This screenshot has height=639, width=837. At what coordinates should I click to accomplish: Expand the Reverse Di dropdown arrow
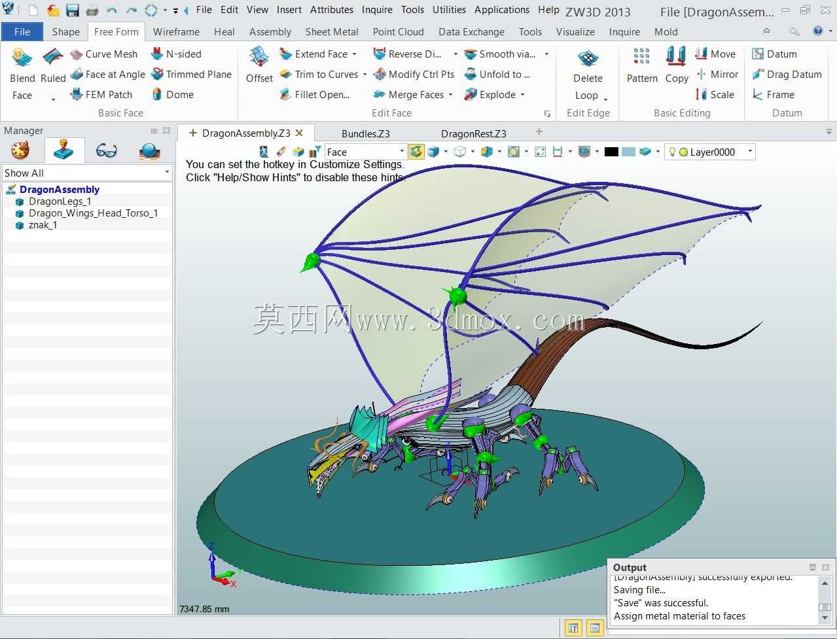[455, 54]
